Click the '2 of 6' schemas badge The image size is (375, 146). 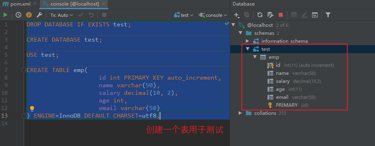pos(282,25)
